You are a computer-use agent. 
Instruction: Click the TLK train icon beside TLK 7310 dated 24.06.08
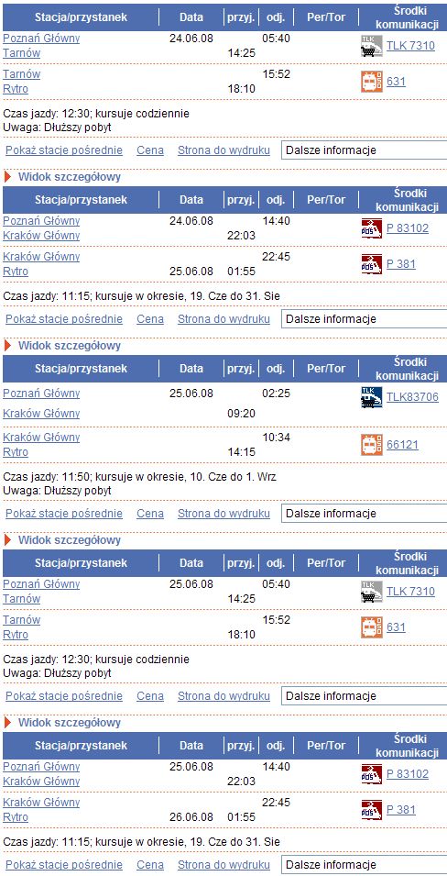pos(372,46)
